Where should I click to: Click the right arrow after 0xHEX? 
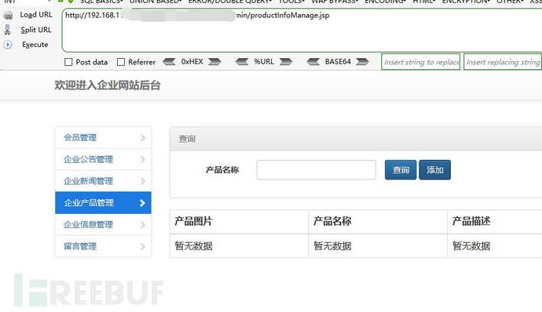pyautogui.click(x=214, y=62)
